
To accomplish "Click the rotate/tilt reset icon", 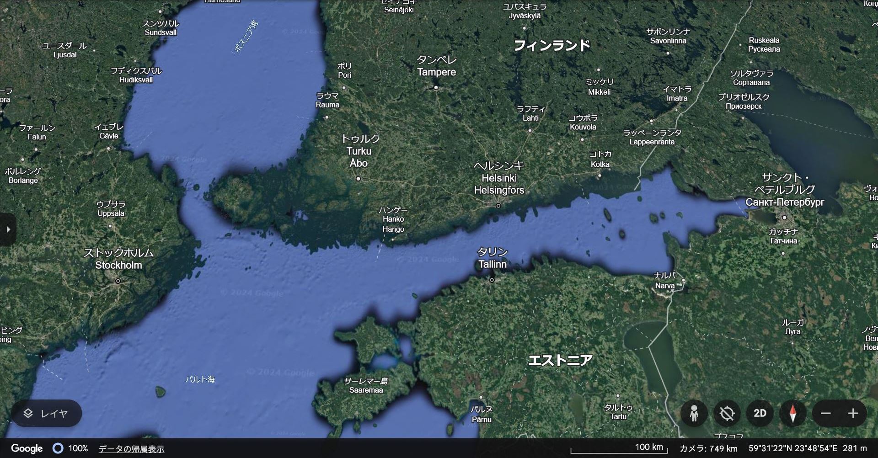I will [x=727, y=414].
